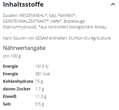Click the Kohlenhydrate row label

tap(18, 81)
